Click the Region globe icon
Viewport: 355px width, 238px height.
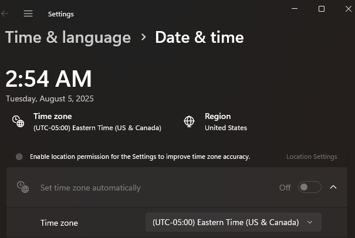coord(189,121)
